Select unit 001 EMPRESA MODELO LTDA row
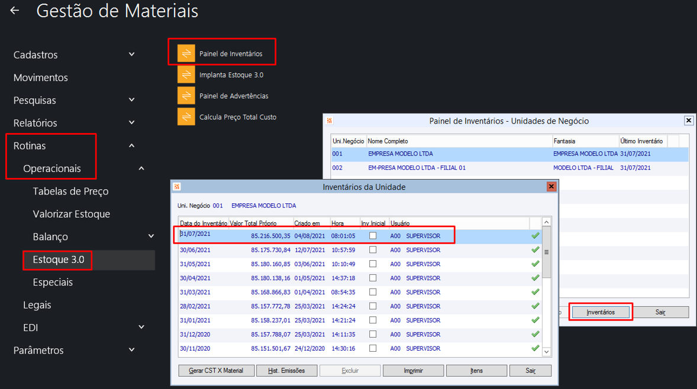This screenshot has height=389, width=697. (x=509, y=154)
